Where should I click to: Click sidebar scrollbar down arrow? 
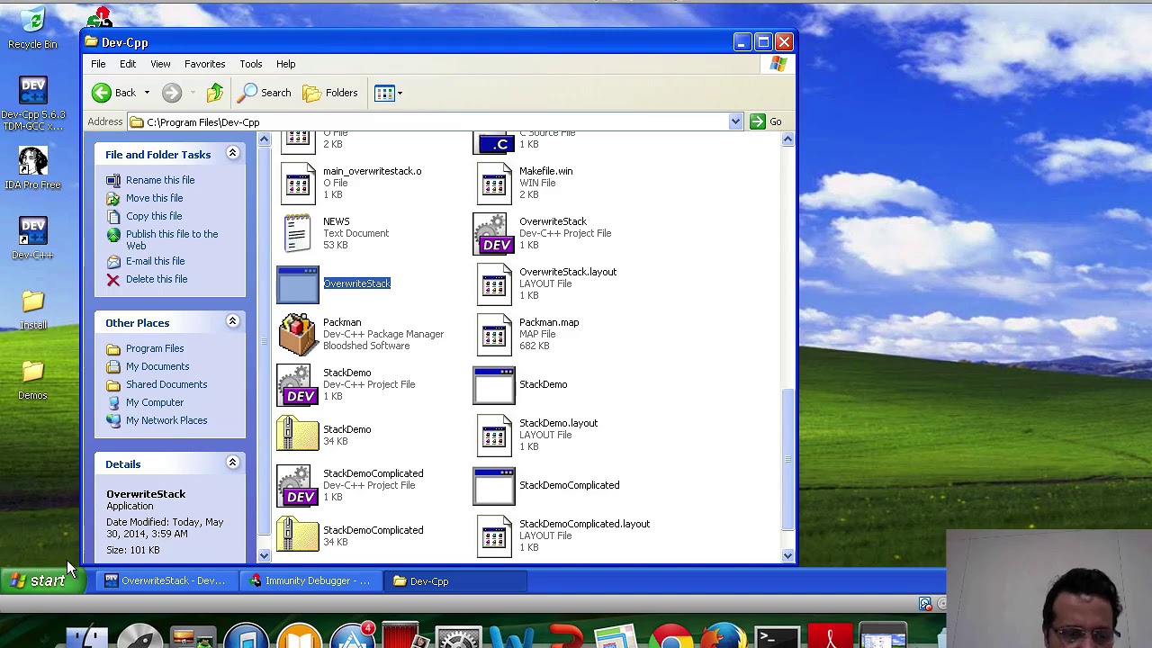point(264,555)
